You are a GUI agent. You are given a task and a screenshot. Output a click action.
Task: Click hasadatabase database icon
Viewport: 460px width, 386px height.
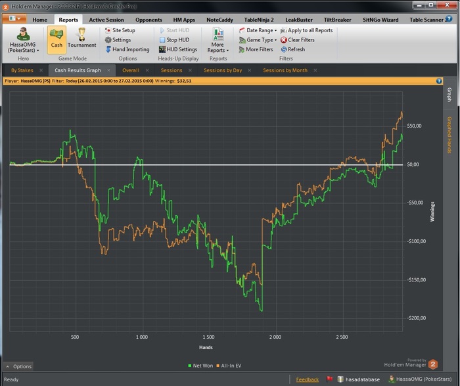pos(340,379)
